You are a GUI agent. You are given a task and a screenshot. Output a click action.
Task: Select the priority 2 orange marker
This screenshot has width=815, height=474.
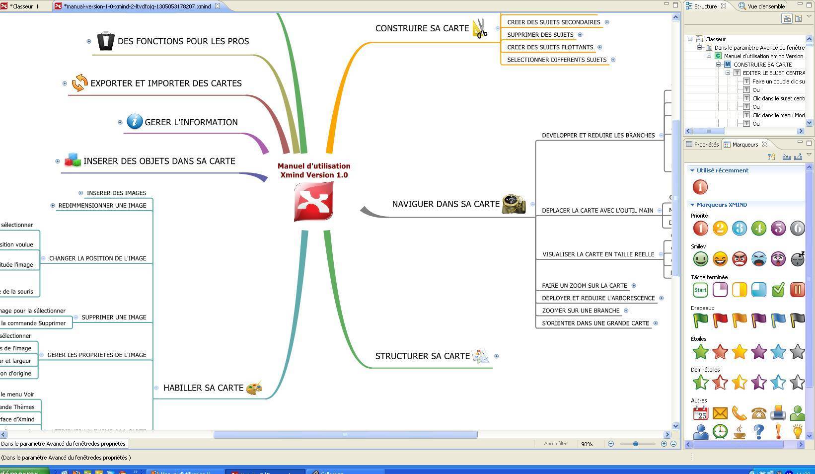tap(720, 228)
